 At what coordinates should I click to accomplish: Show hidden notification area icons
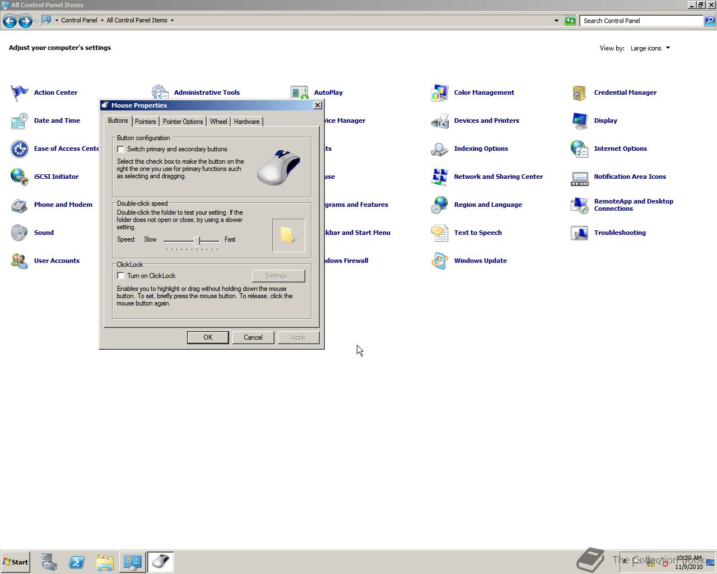pyautogui.click(x=625, y=562)
